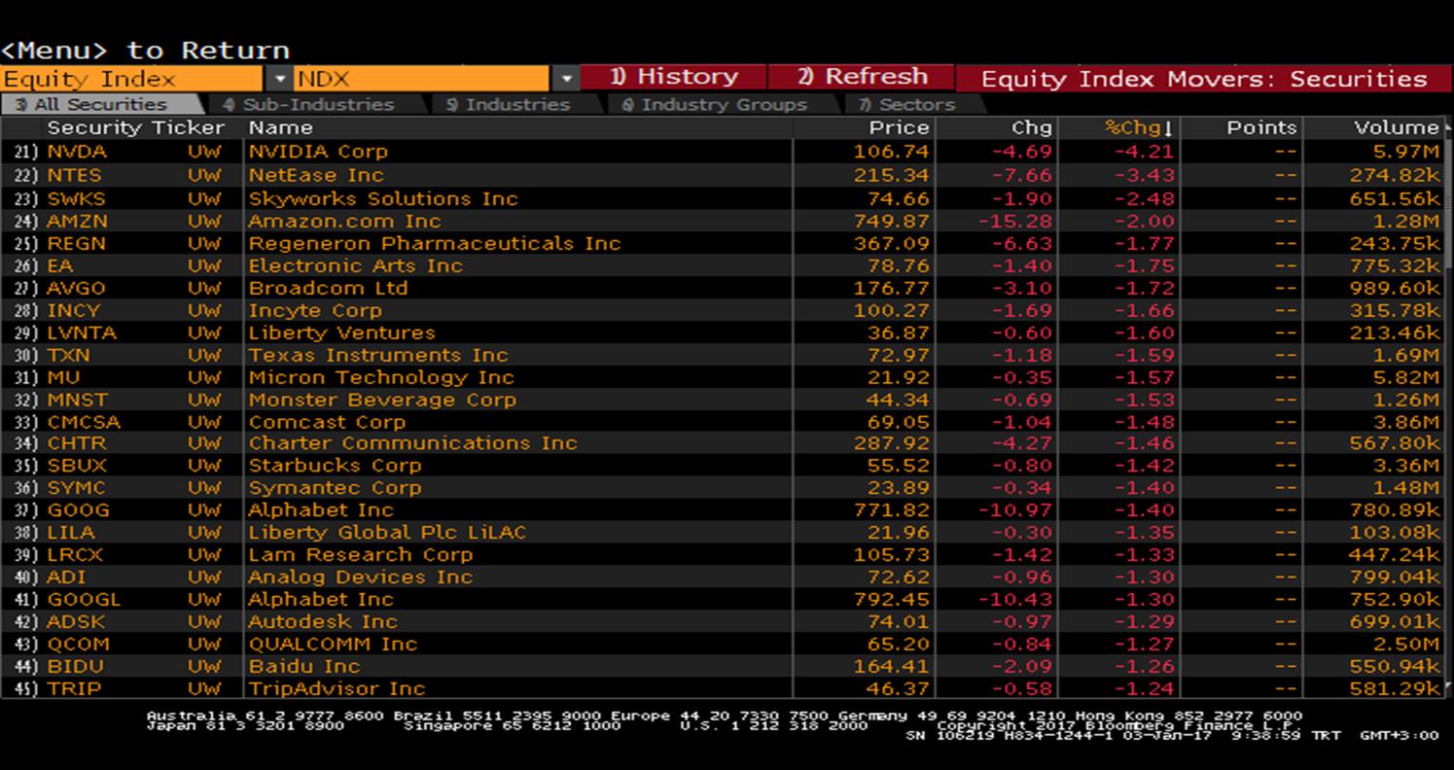Select the GOOG ticker
The width and height of the screenshot is (1454, 770).
tap(78, 509)
